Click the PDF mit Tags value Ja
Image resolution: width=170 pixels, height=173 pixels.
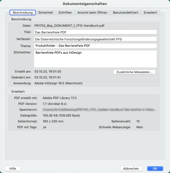pos(44,127)
